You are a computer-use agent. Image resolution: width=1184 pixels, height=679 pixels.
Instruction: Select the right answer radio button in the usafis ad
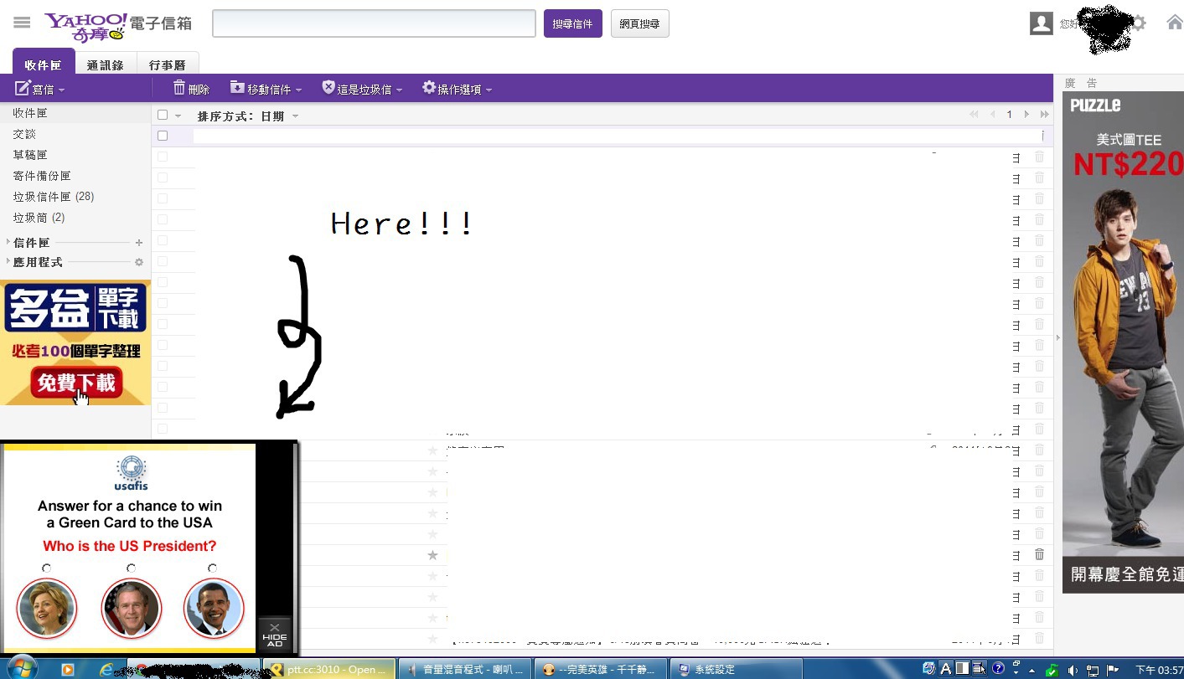click(212, 568)
